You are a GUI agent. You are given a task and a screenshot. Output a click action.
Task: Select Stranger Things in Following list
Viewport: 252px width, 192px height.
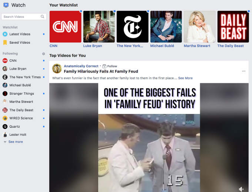21,94
